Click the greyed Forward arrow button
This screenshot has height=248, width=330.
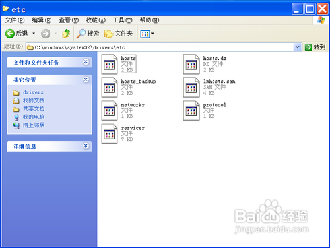click(x=46, y=34)
